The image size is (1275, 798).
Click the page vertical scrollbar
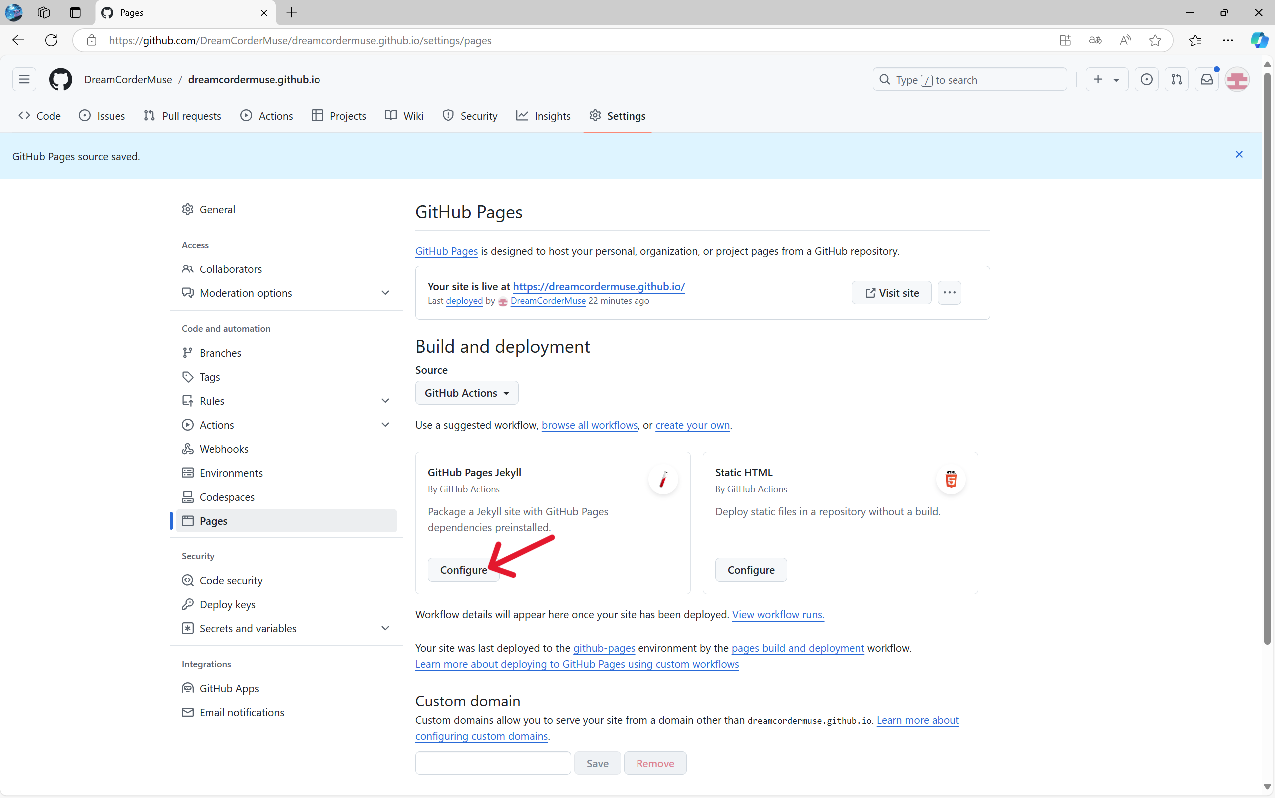1267,359
